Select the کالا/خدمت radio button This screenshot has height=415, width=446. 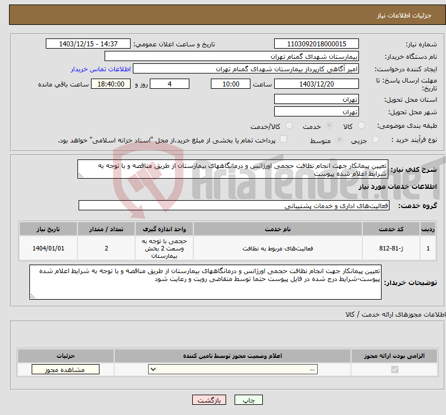coord(289,126)
